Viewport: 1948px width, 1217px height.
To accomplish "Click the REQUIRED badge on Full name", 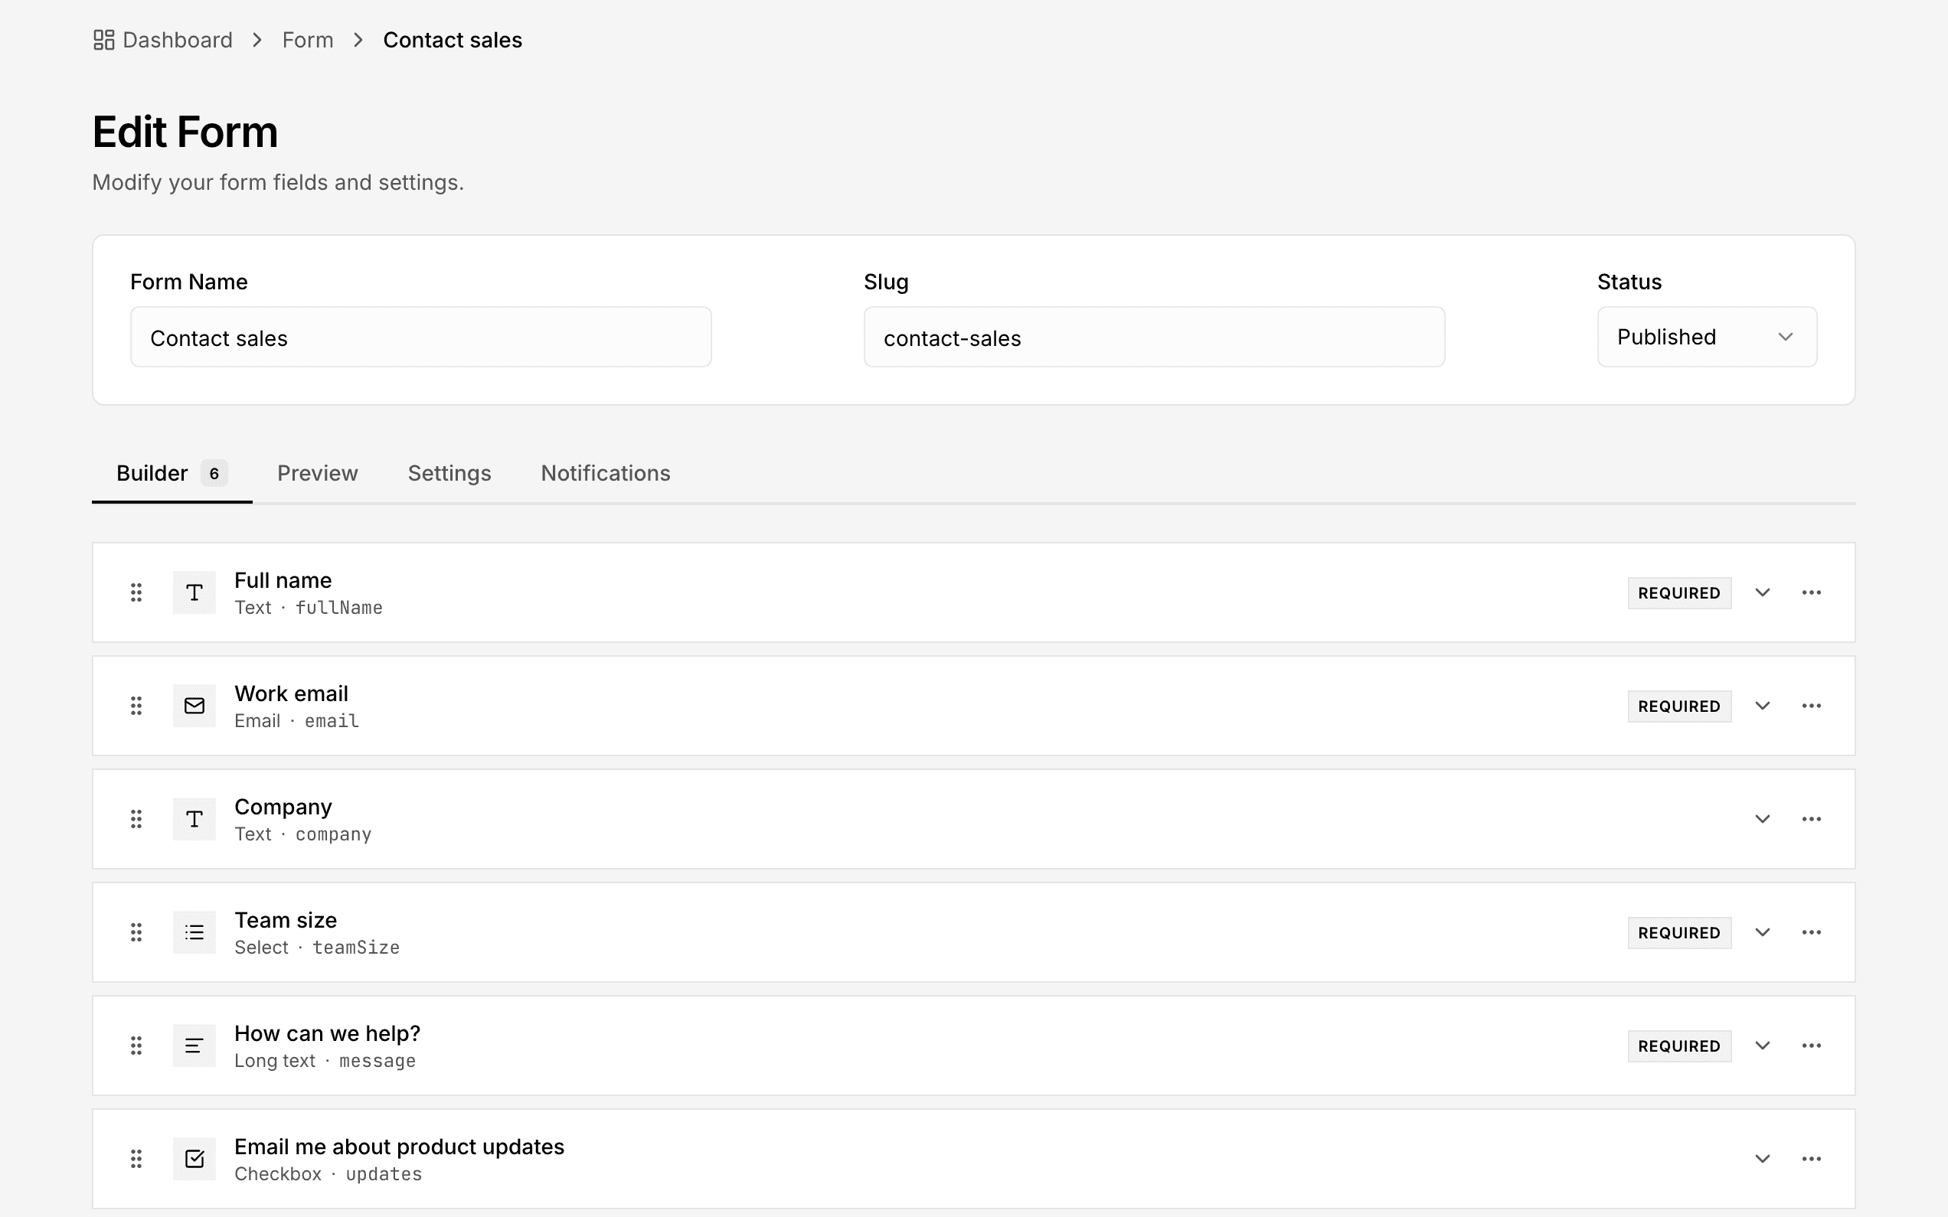I will (x=1679, y=592).
